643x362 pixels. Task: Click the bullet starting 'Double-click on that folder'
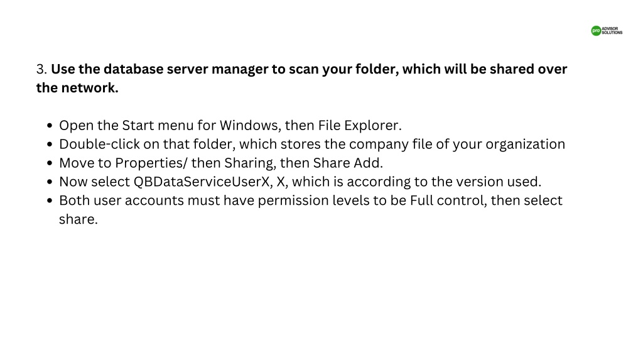point(312,144)
